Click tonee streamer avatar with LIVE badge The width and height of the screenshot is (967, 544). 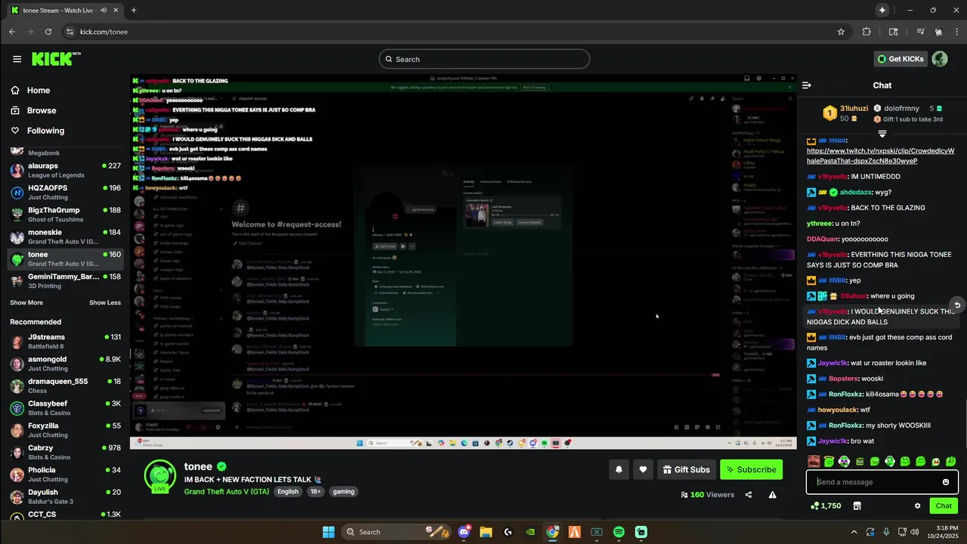click(x=160, y=475)
